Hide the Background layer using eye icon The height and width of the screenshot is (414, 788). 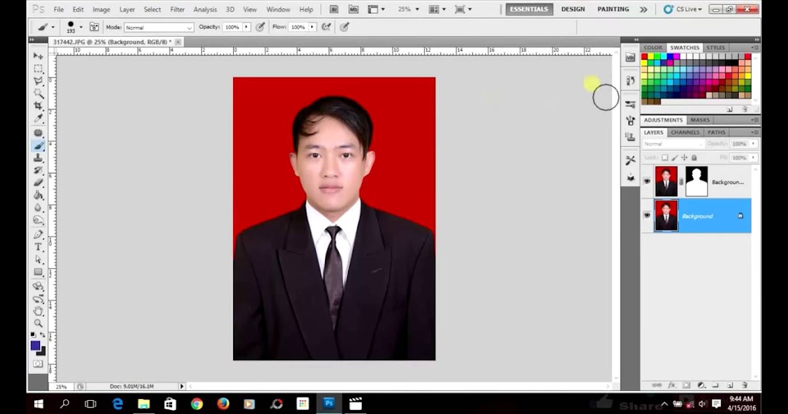(x=647, y=216)
